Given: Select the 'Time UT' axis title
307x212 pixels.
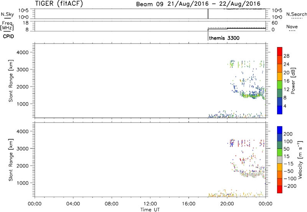Looking at the screenshot, I should tap(150, 210).
